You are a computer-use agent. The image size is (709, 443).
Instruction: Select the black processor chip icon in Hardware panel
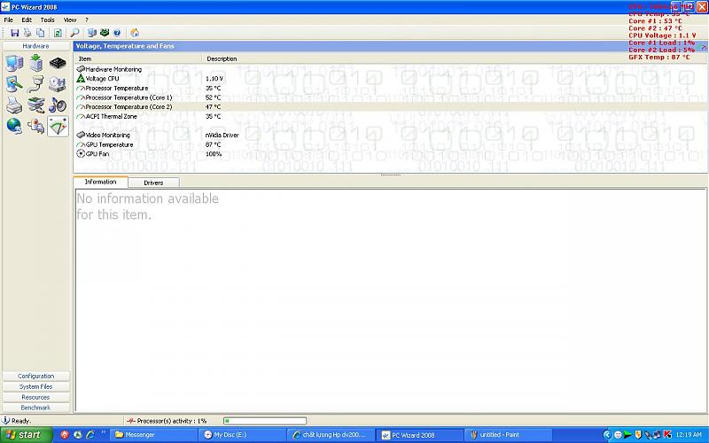click(58, 63)
